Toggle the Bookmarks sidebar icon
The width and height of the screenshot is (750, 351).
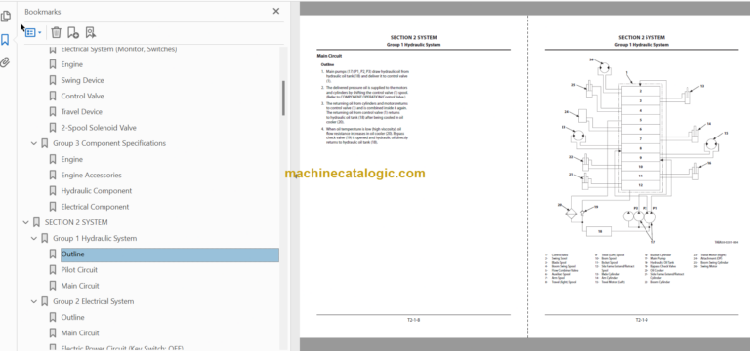coord(5,40)
